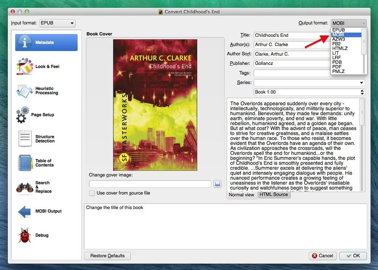Choose HTMLZ in the output format list
378x270 pixels.
pyautogui.click(x=346, y=49)
